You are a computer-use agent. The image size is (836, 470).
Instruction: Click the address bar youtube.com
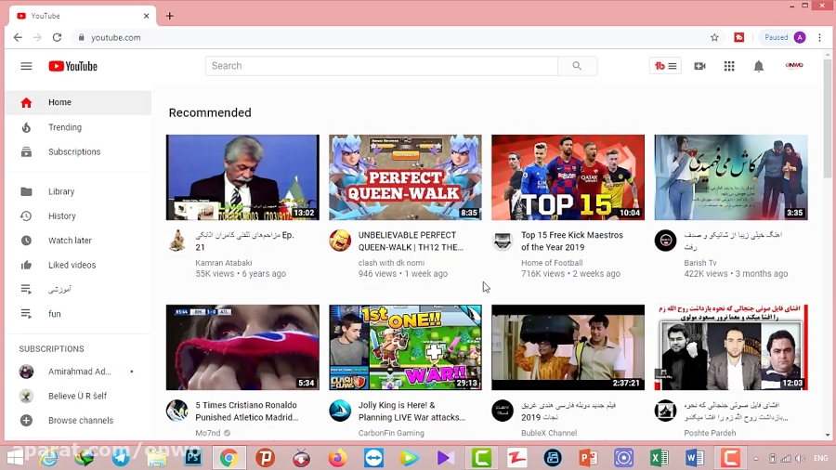coord(116,37)
